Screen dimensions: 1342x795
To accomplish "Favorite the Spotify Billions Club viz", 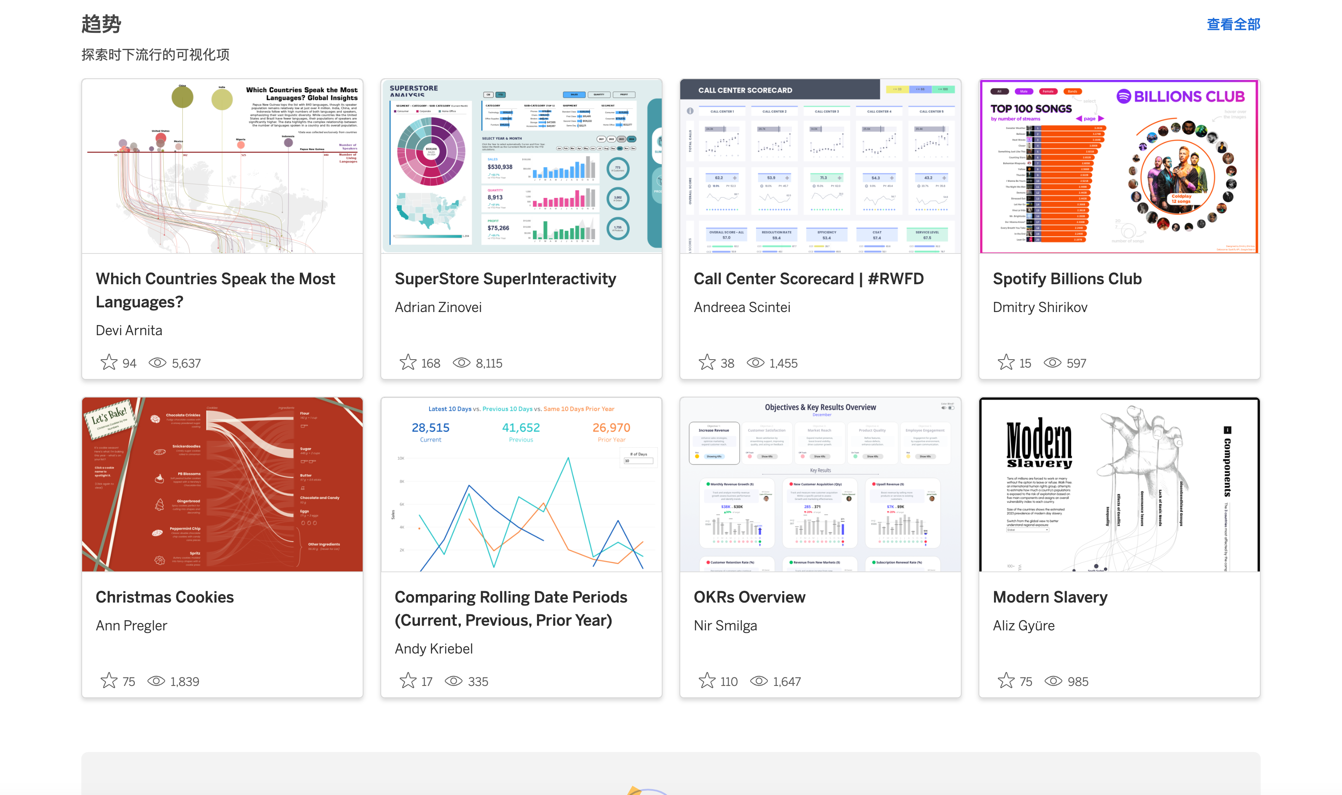I will tap(1005, 362).
